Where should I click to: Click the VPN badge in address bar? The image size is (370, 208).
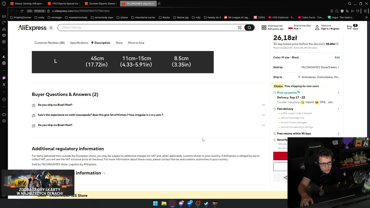click(29, 11)
